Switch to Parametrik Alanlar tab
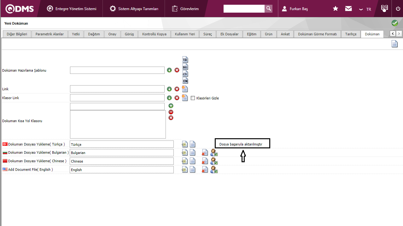Screen dimensions: 403x226 coord(50,34)
